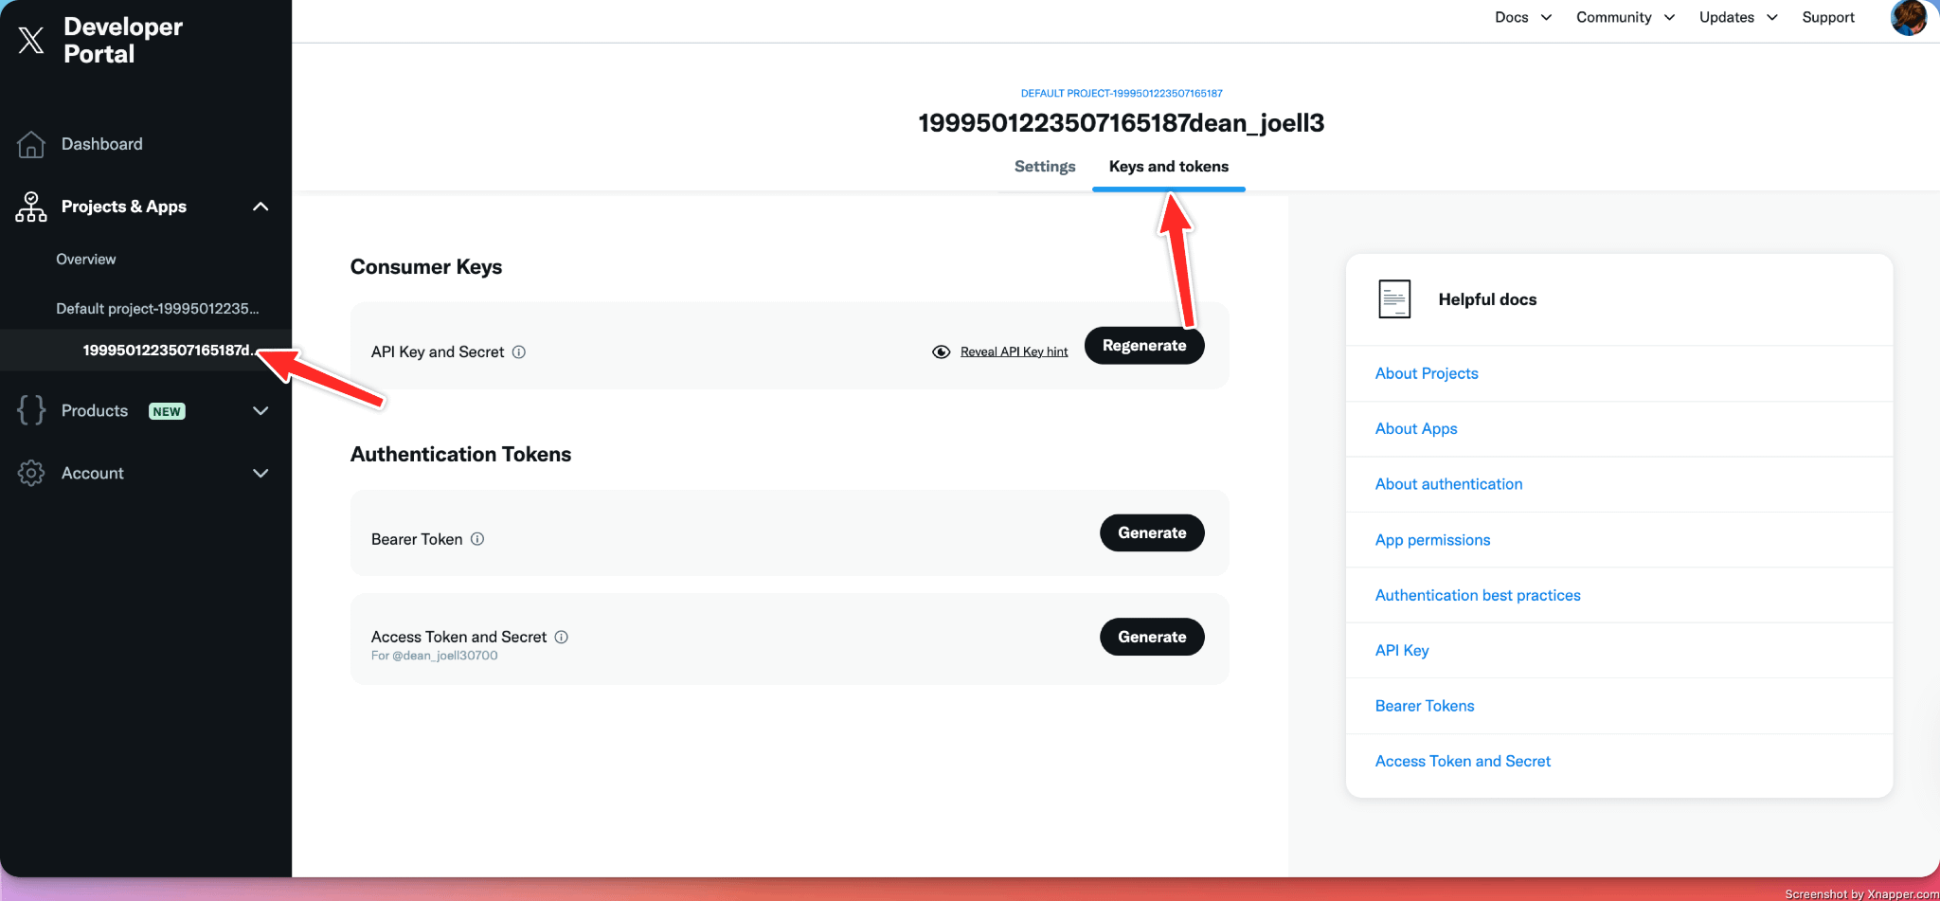
Task: Click info icon beside Access Token and Secret
Action: (562, 637)
